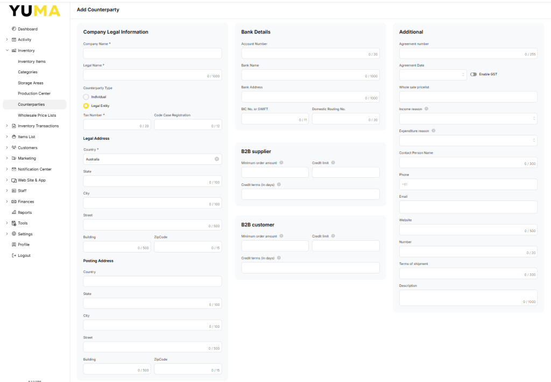Open the Posting Address Country dropdown

(x=152, y=281)
